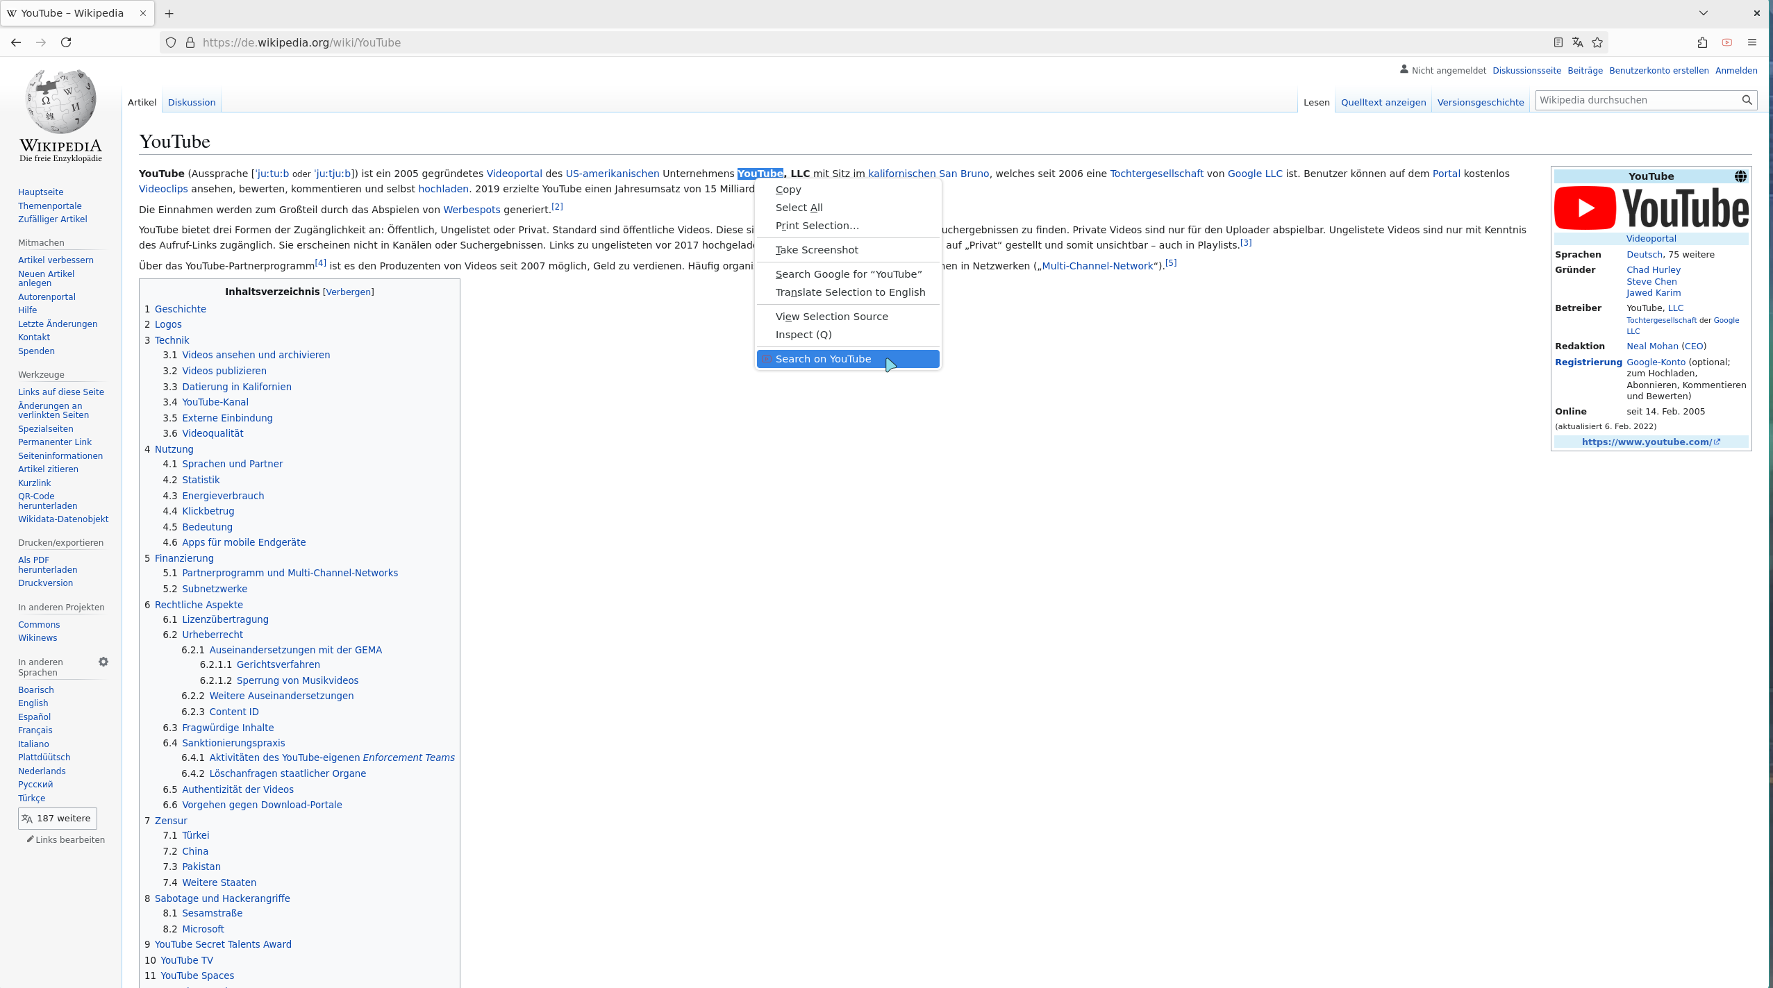The height and width of the screenshot is (988, 1773).
Task: Open Zufälliger Artikel in sidebar
Action: 53,219
